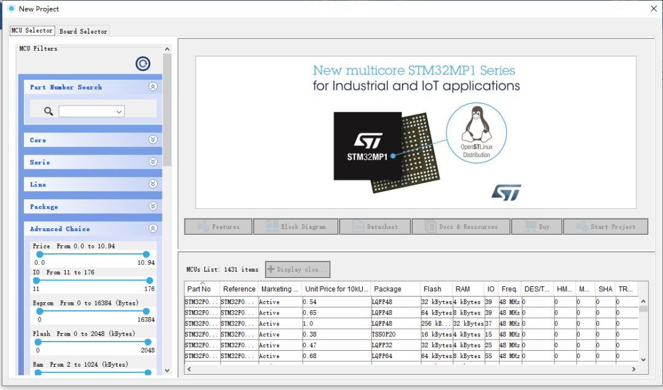663x390 pixels.
Task: Select the MCU row priced 0.54
Action: [x=411, y=302]
